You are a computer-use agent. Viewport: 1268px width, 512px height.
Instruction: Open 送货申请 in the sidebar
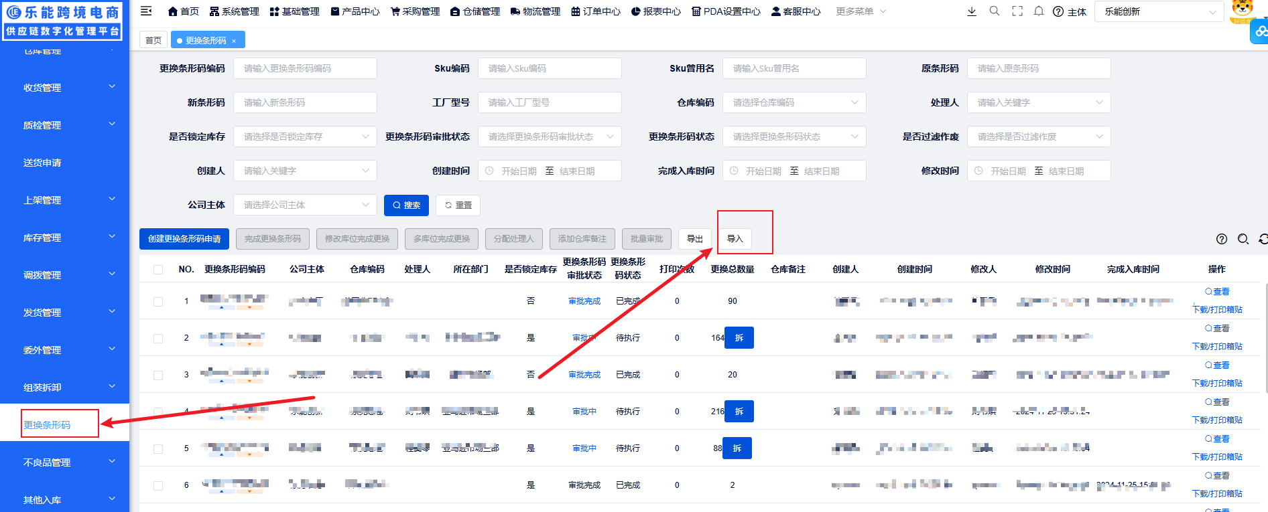(x=64, y=163)
